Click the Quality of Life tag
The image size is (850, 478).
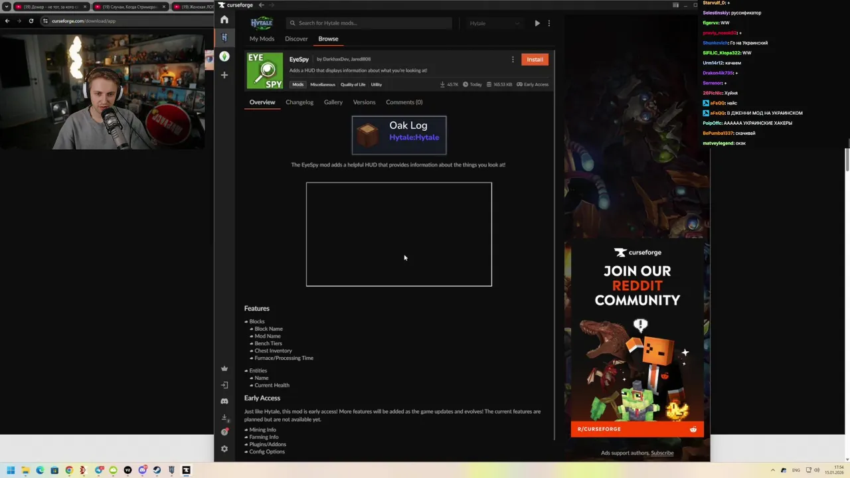point(353,84)
